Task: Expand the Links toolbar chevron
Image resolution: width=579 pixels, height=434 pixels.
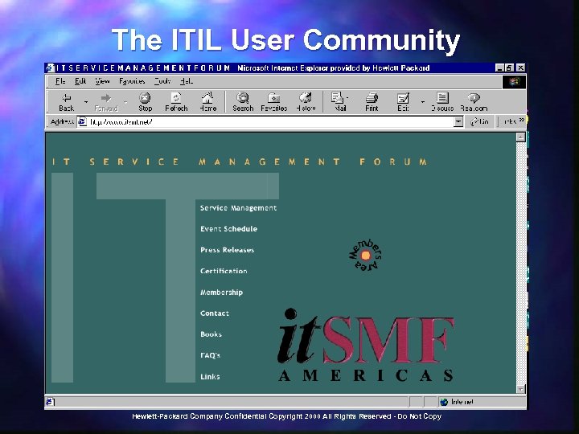Action: point(522,120)
